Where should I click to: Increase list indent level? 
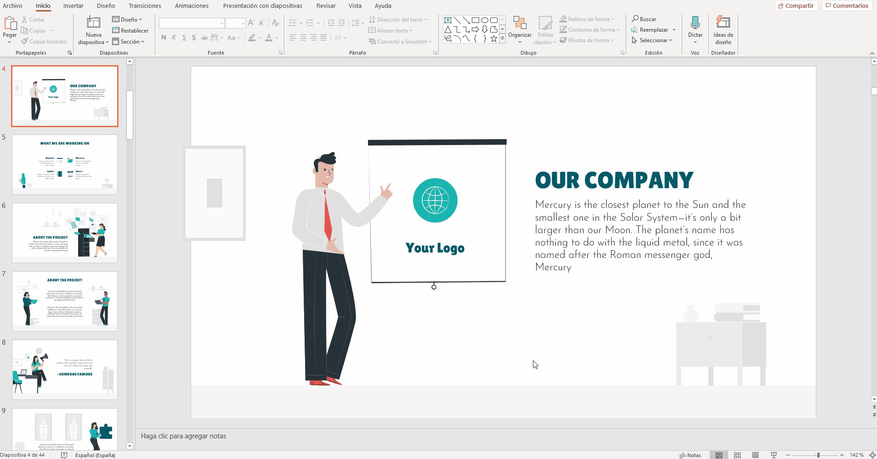coord(341,22)
